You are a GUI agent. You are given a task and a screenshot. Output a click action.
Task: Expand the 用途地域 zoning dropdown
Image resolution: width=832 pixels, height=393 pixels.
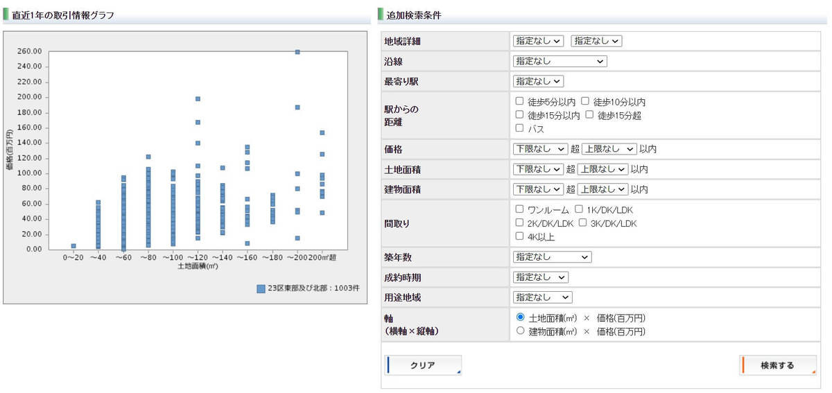pos(542,297)
